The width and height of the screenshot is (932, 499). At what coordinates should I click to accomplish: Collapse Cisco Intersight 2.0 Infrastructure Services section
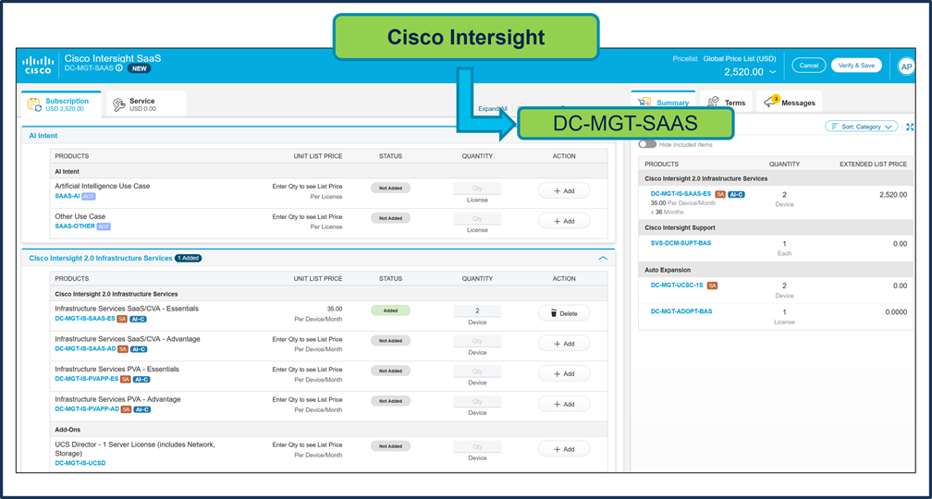click(x=603, y=259)
